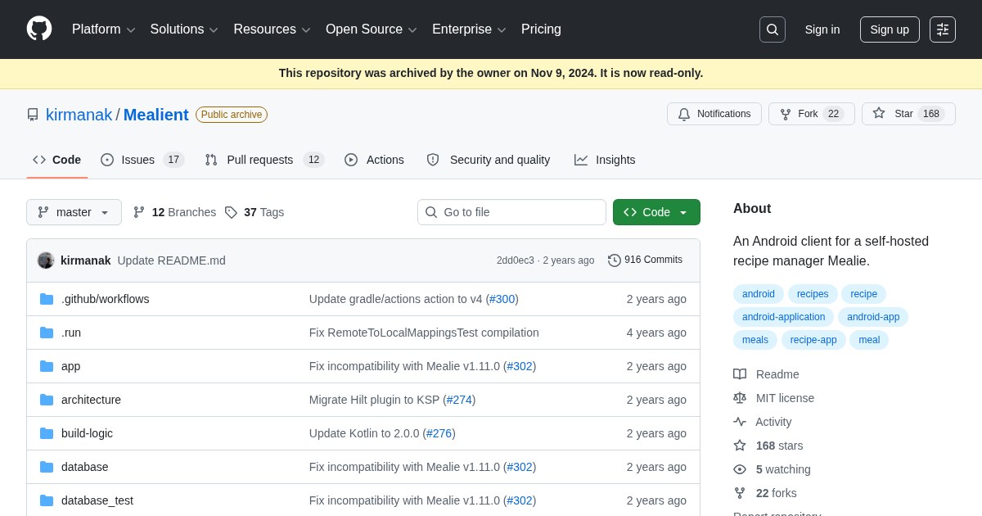This screenshot has width=982, height=516.
Task: Open the 916 Commits history link
Action: pyautogui.click(x=645, y=260)
